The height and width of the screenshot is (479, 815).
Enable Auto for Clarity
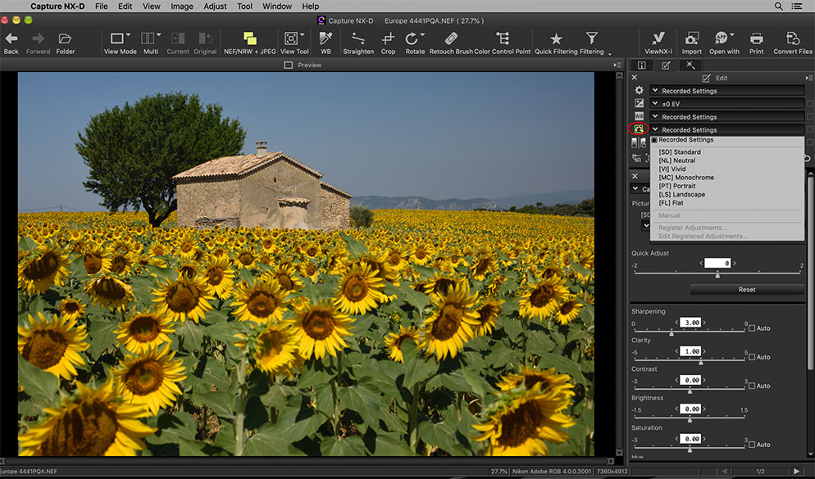pos(752,357)
